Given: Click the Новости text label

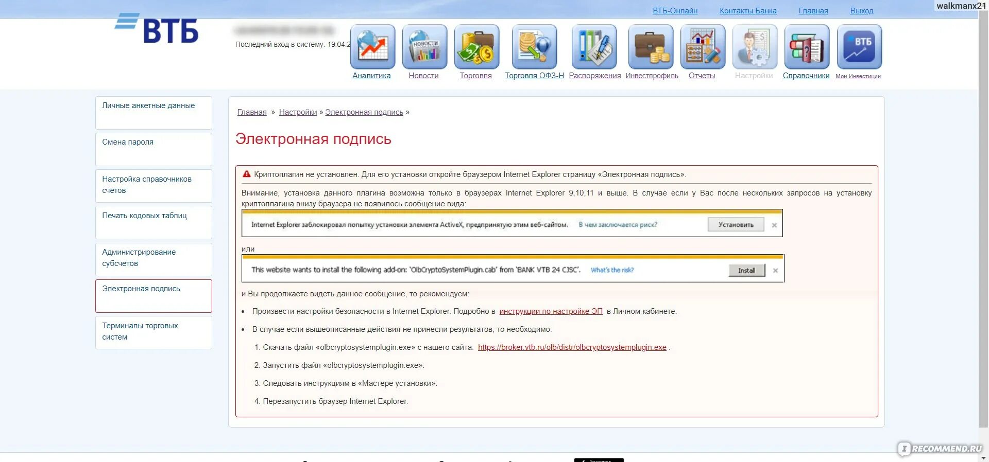Looking at the screenshot, I should point(423,76).
